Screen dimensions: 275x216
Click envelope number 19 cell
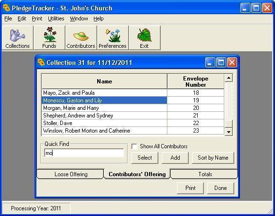pyautogui.click(x=196, y=100)
